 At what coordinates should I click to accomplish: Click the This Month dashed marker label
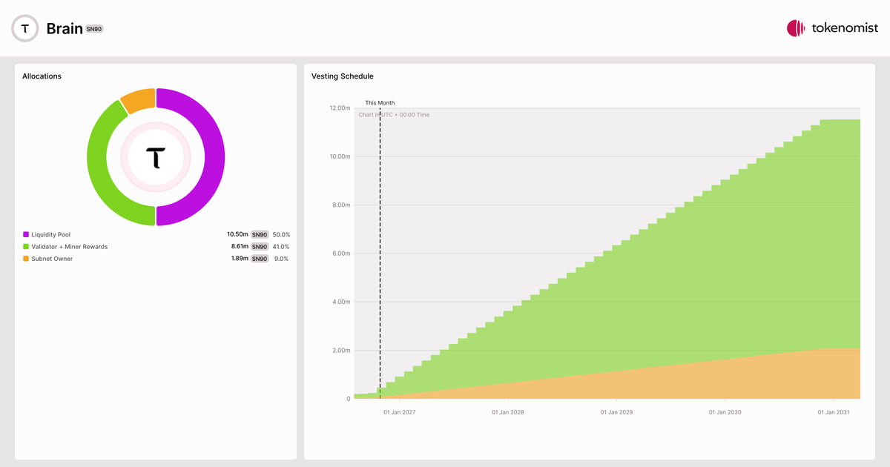(x=380, y=103)
